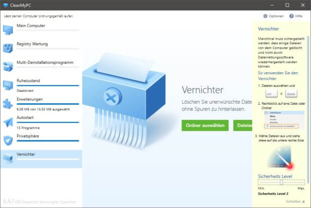The width and height of the screenshot is (311, 208).
Task: Click the Ordner auswählen button
Action: click(205, 125)
